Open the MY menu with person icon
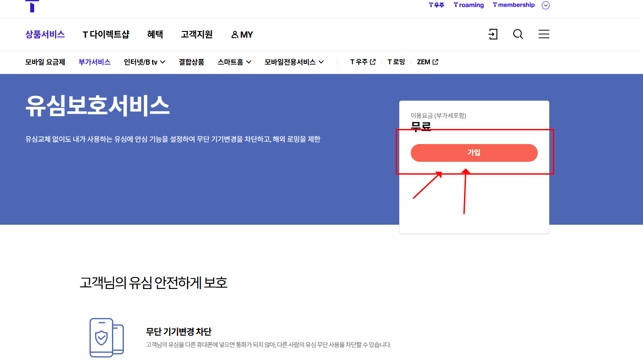 coord(242,35)
